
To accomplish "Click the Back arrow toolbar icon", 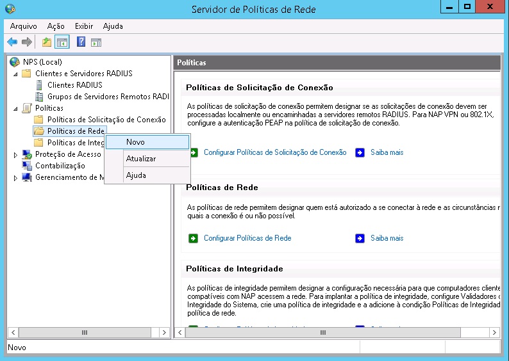I will coord(12,42).
